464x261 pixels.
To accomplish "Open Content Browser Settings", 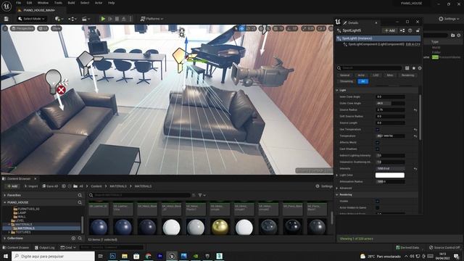I will point(324,186).
